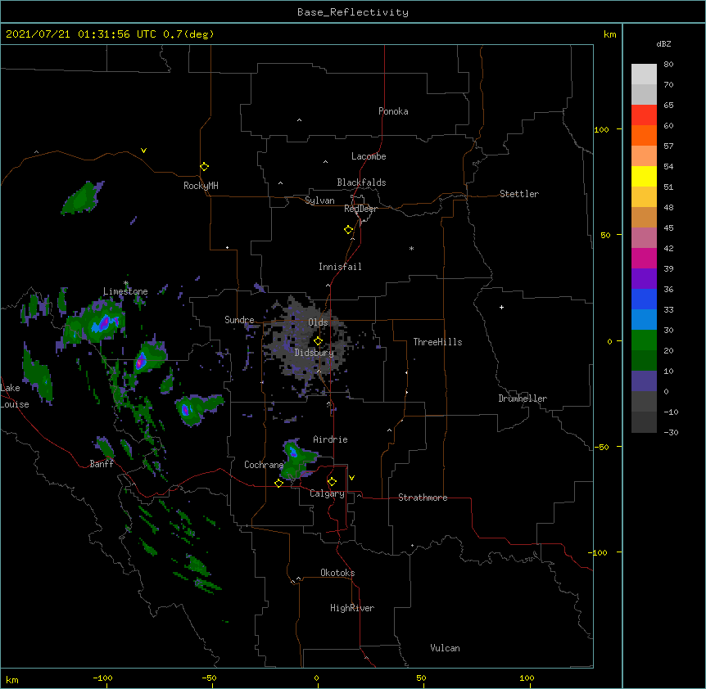
Task: Select the orange swatch between 60 and 57 dBZ
Action: click(644, 136)
